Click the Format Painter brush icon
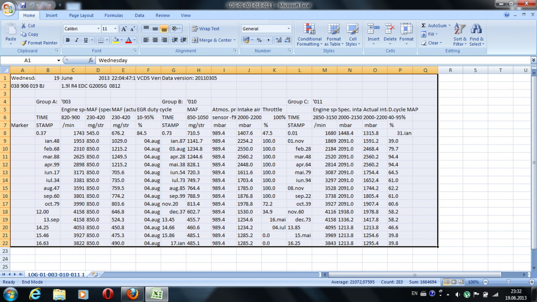The height and width of the screenshot is (302, 537). click(24, 43)
